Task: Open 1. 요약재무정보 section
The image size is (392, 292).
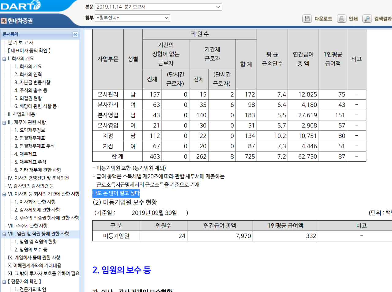Action: (30, 130)
